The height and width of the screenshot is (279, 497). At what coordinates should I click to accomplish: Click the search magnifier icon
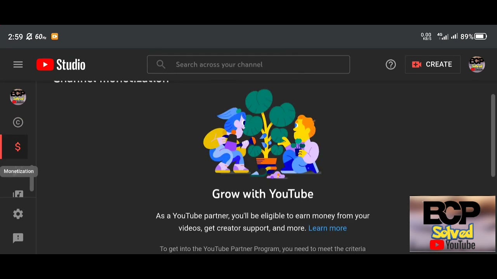[161, 64]
